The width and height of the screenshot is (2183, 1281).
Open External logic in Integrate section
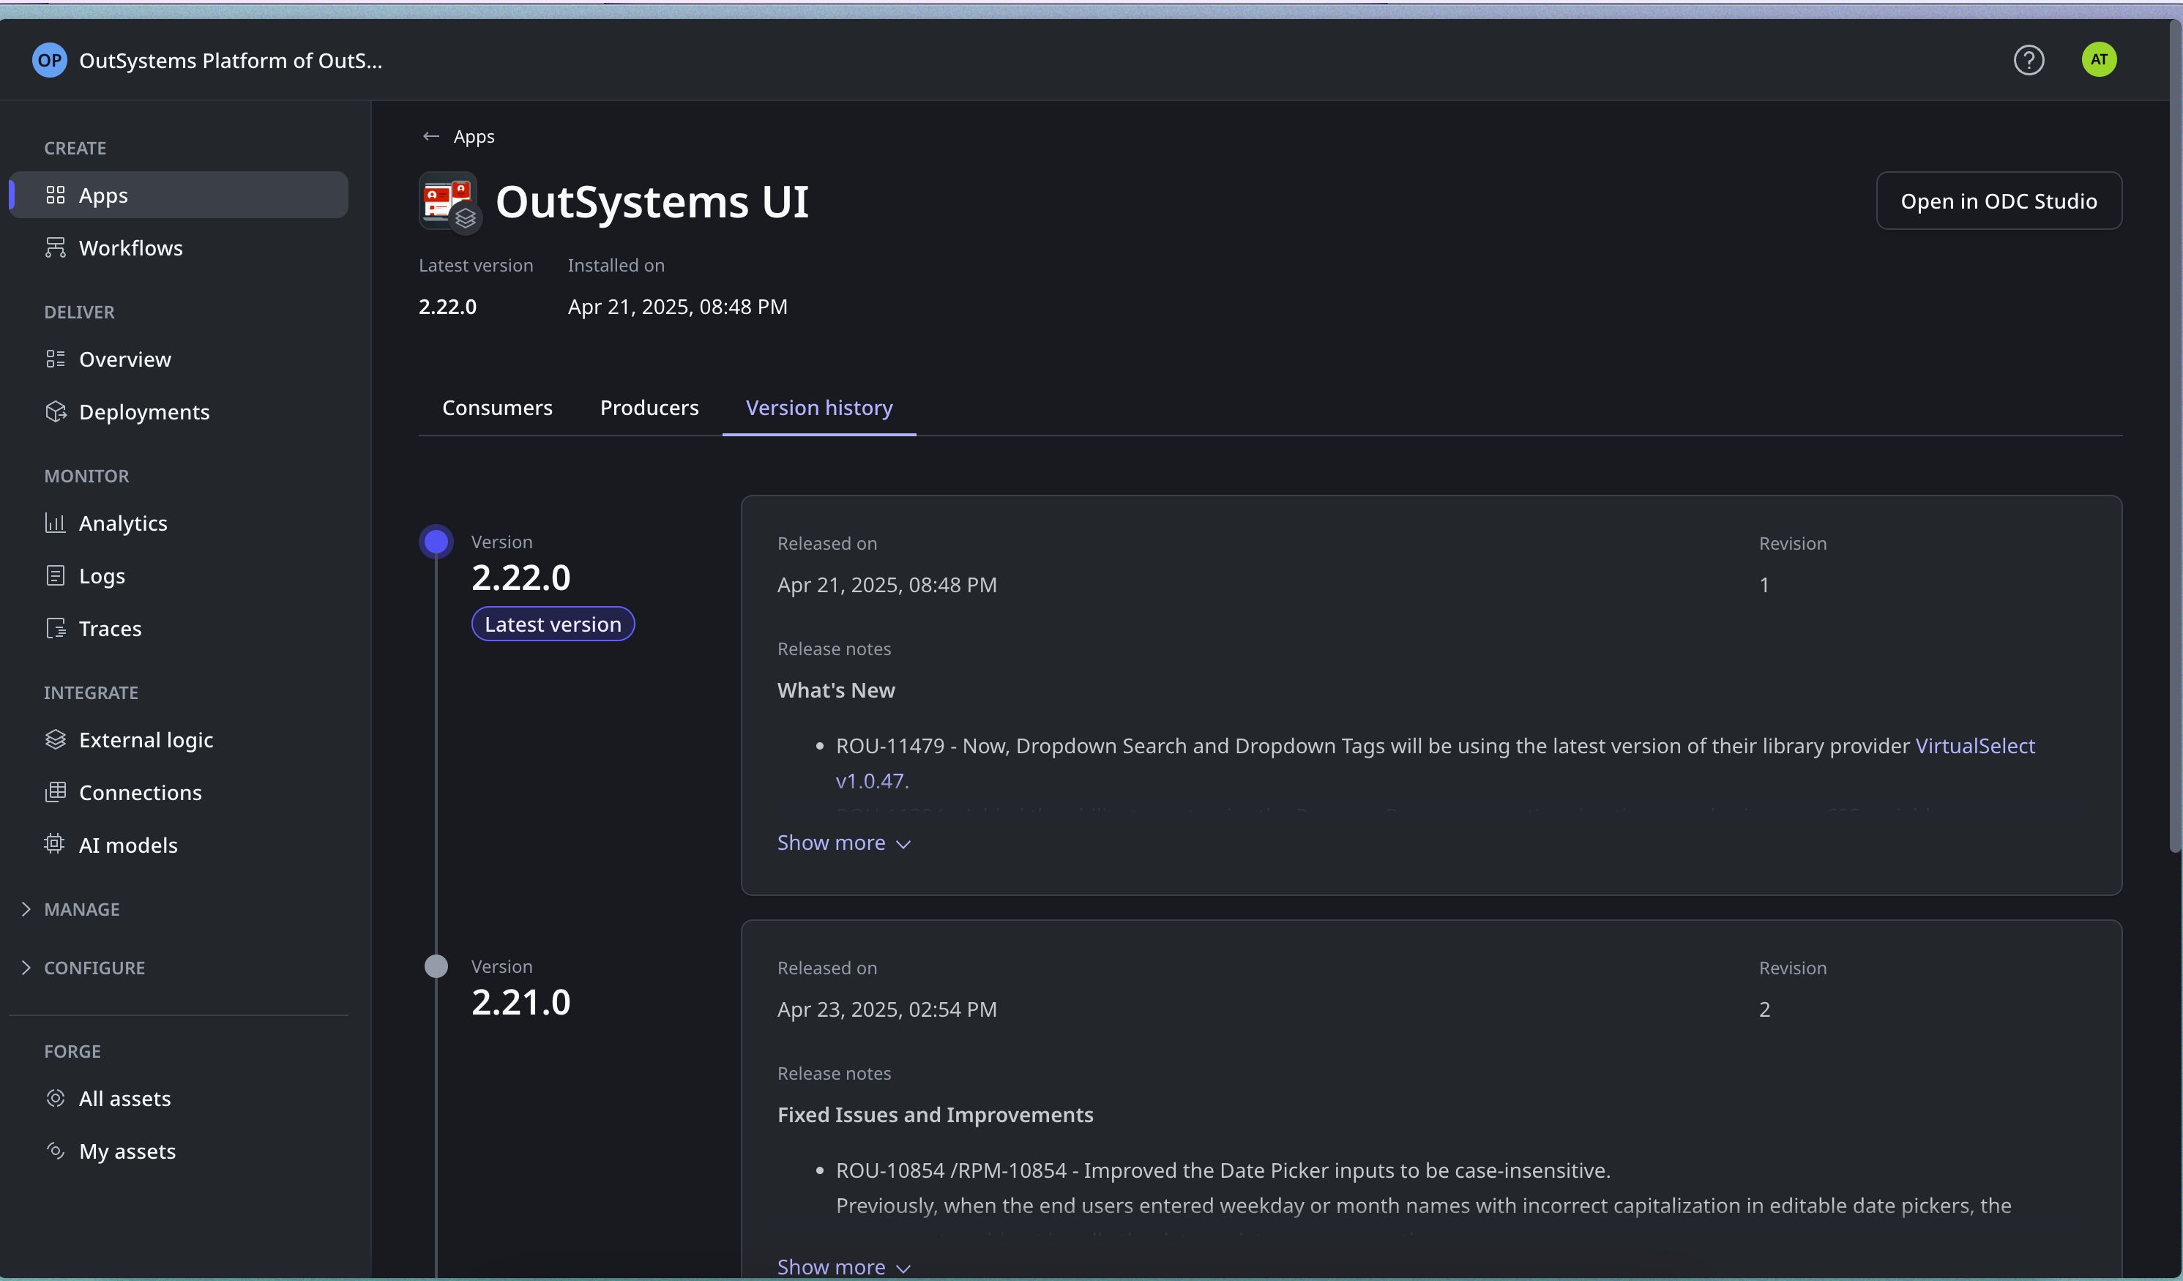click(x=179, y=739)
